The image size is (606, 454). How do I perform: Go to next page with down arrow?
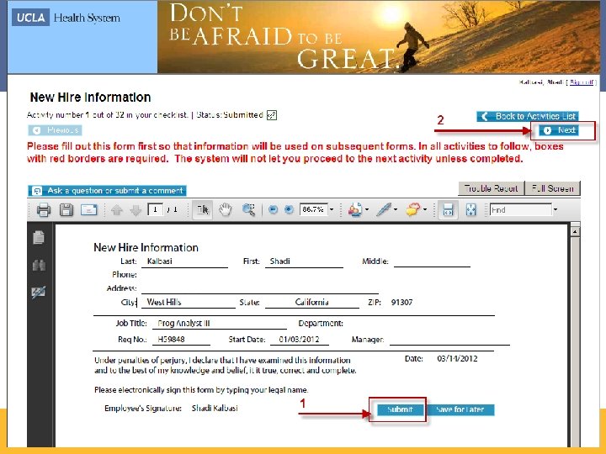click(x=136, y=210)
